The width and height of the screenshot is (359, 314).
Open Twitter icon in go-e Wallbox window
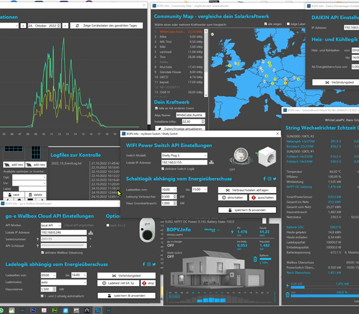(x=154, y=264)
